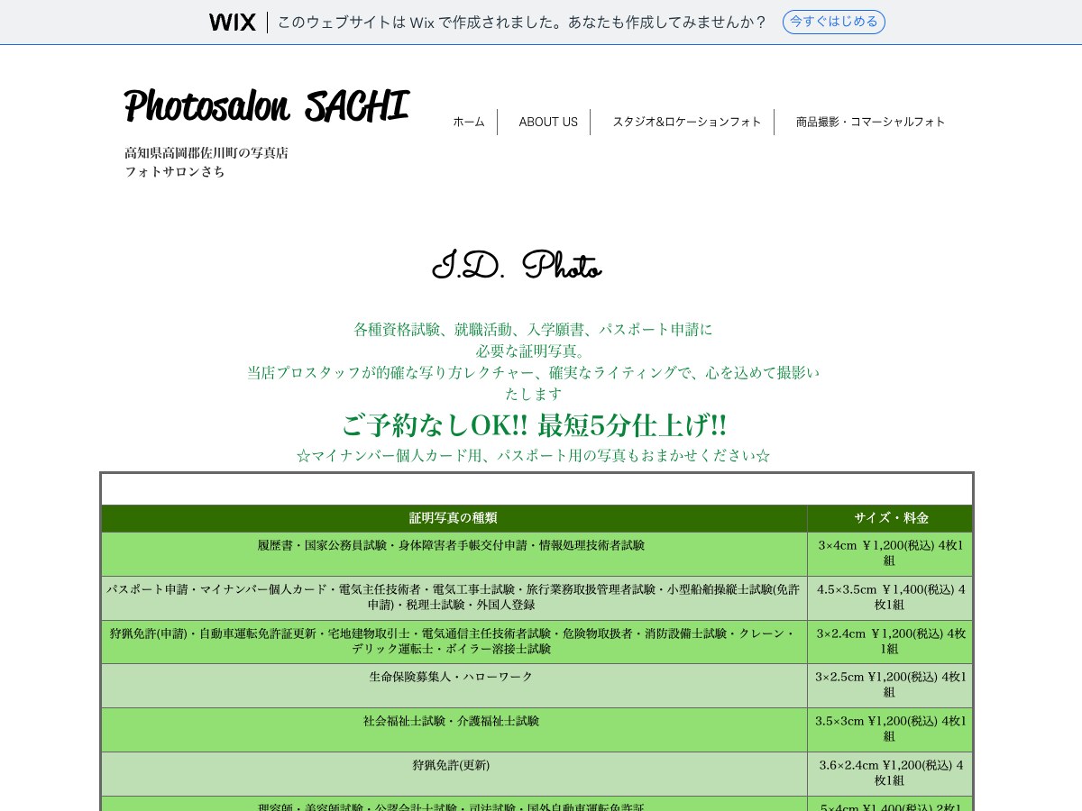
Task: Click the Photosalon SACHI site title
Action: pyautogui.click(x=267, y=106)
